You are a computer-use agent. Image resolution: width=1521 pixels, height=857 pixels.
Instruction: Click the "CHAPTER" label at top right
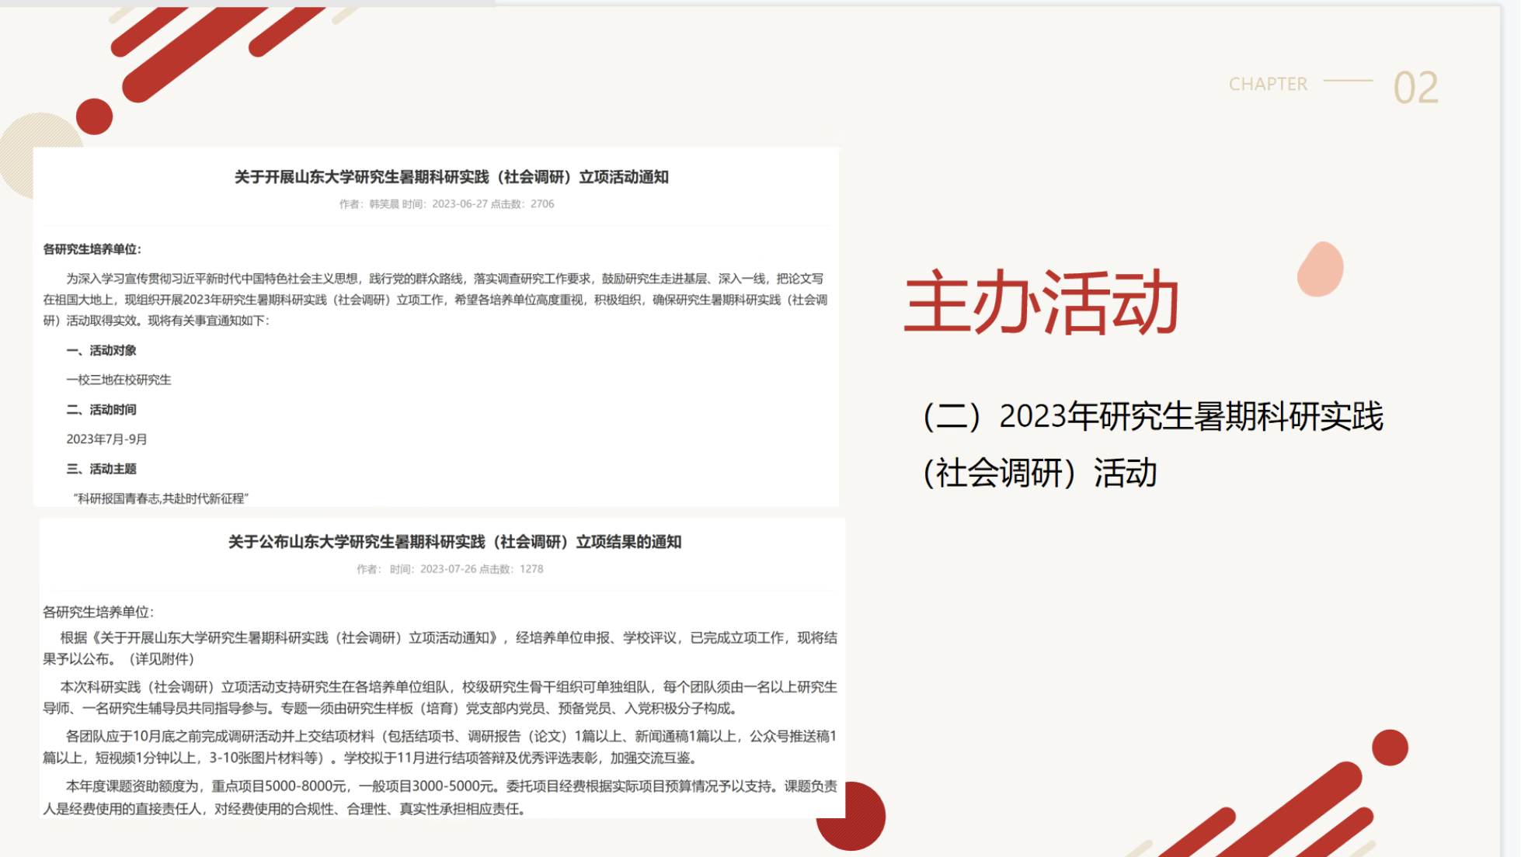pos(1268,84)
